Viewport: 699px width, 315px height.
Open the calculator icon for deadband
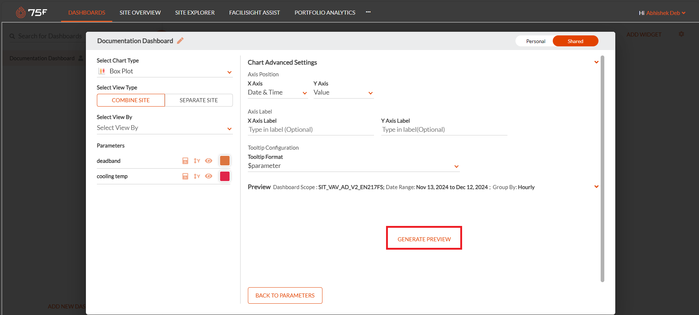[185, 161]
